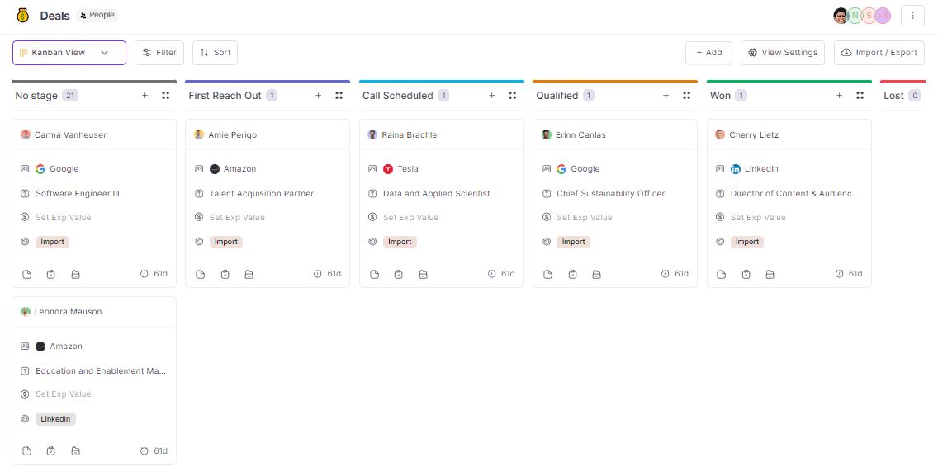
Task: Open Raina Brachle's card name
Action: [x=410, y=135]
